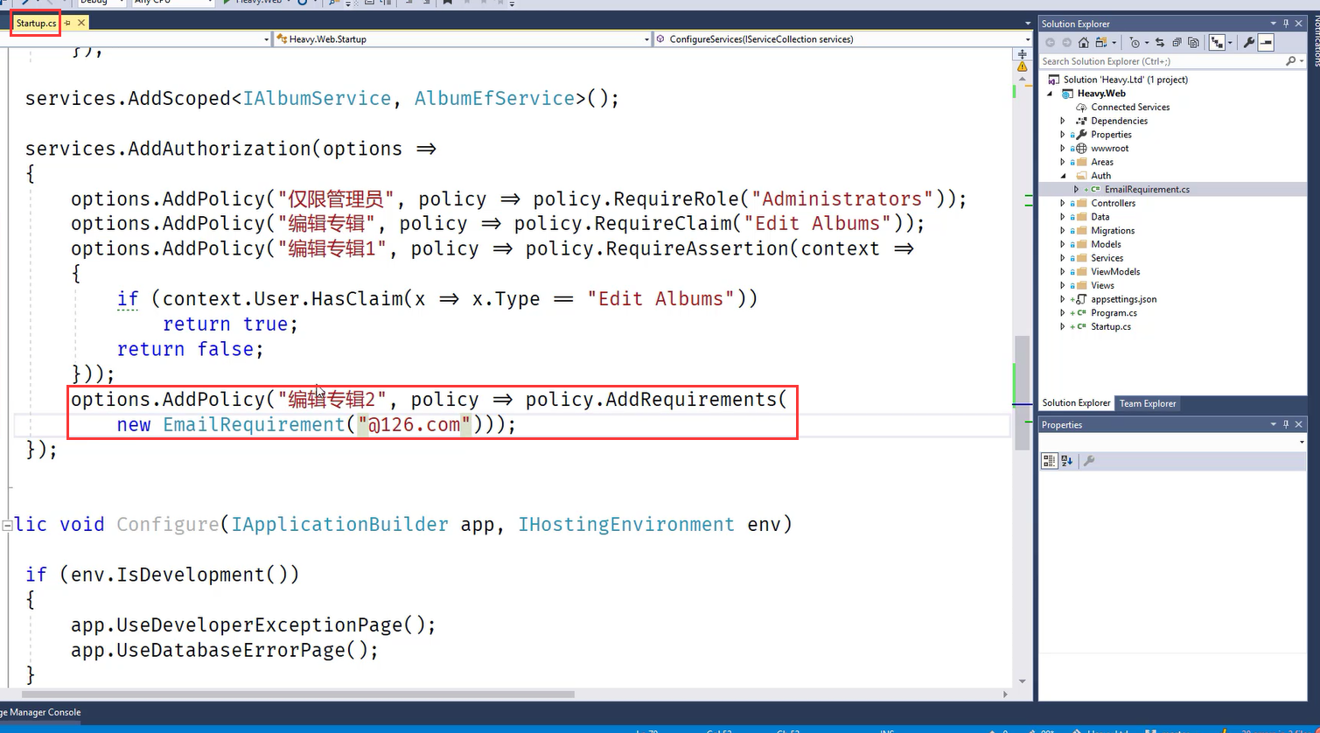Select Startup.cs in Solution Explorer
Screen dimensions: 1320x733
tap(1110, 326)
